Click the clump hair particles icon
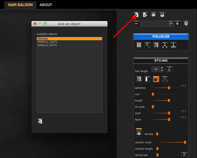 click(x=184, y=155)
